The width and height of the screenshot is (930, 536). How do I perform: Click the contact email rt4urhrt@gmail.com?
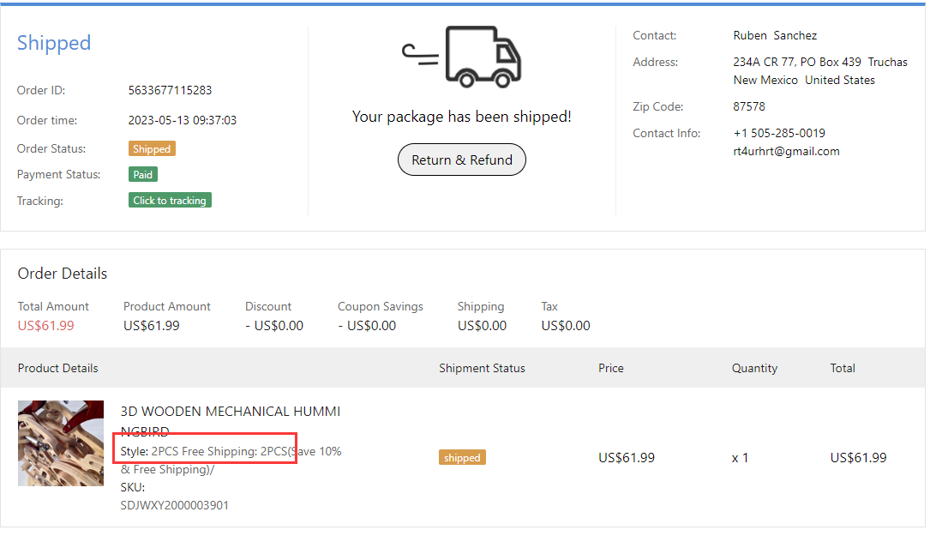786,151
